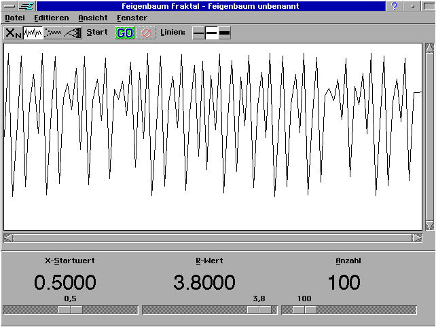The image size is (436, 327).
Task: Click the Anzahl slider handle
Action: pos(304,310)
